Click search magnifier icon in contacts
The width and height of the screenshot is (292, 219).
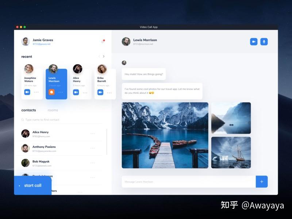[x=23, y=120]
